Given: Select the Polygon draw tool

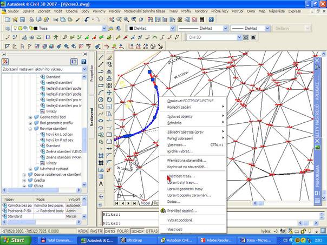Looking at the screenshot, I should [x=101, y=78].
